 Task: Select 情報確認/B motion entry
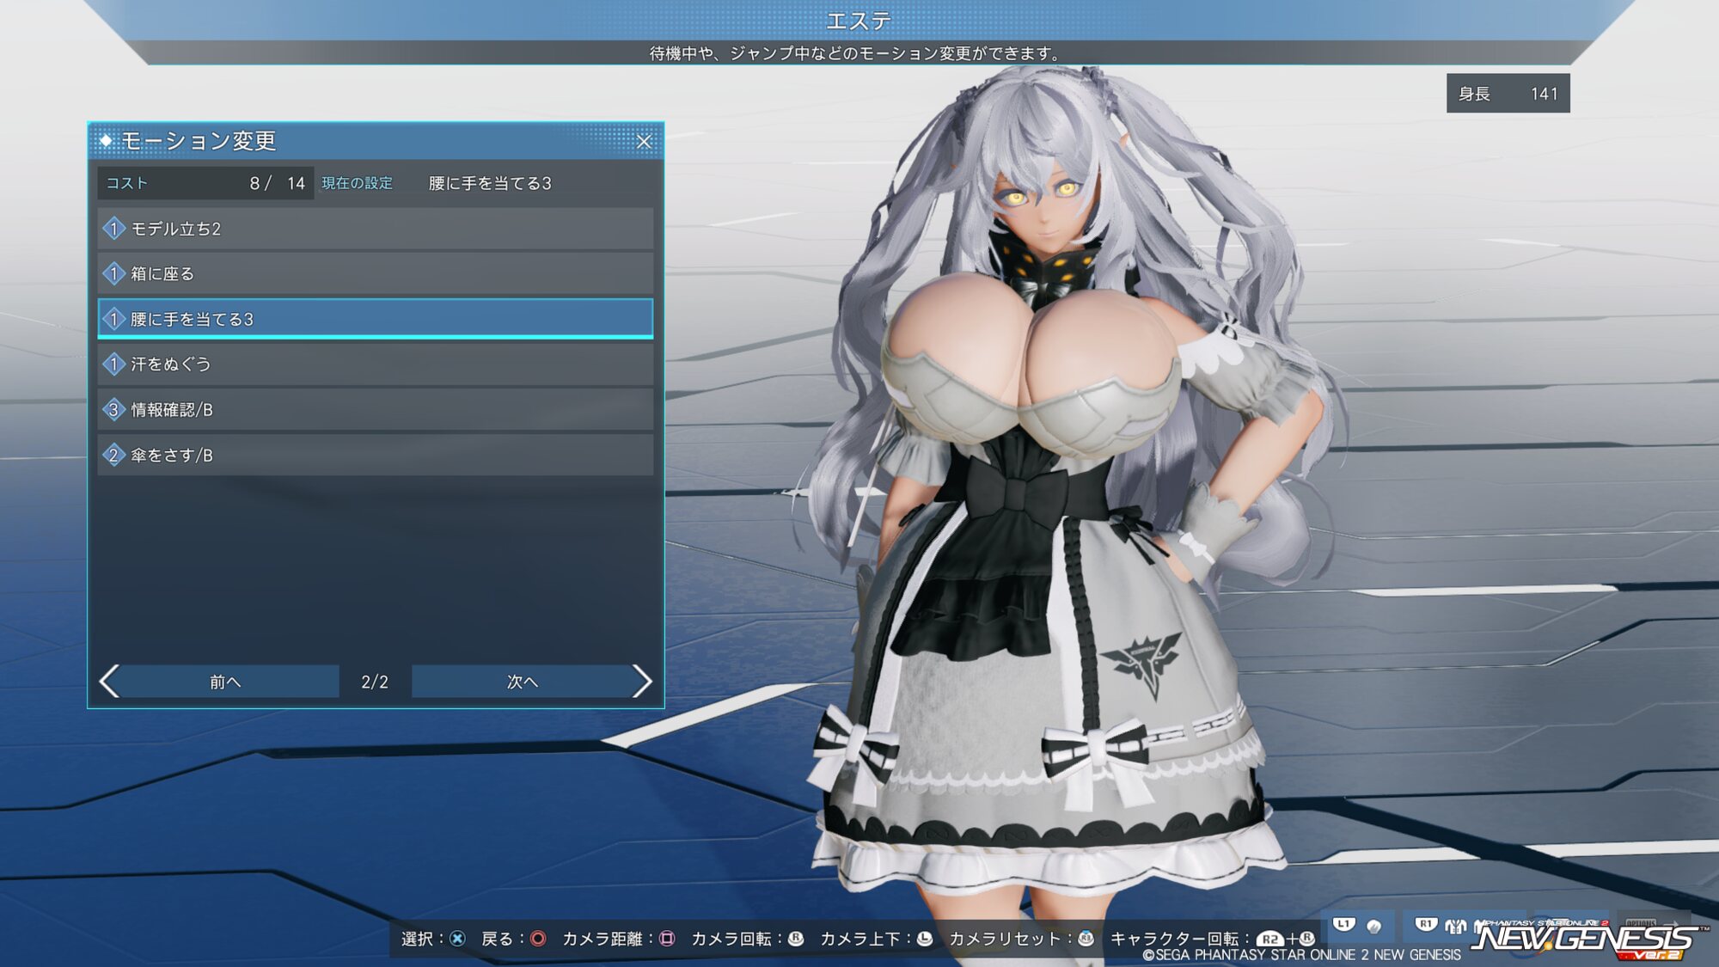pyautogui.click(x=375, y=410)
